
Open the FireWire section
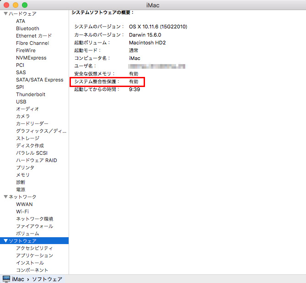[x=26, y=50]
